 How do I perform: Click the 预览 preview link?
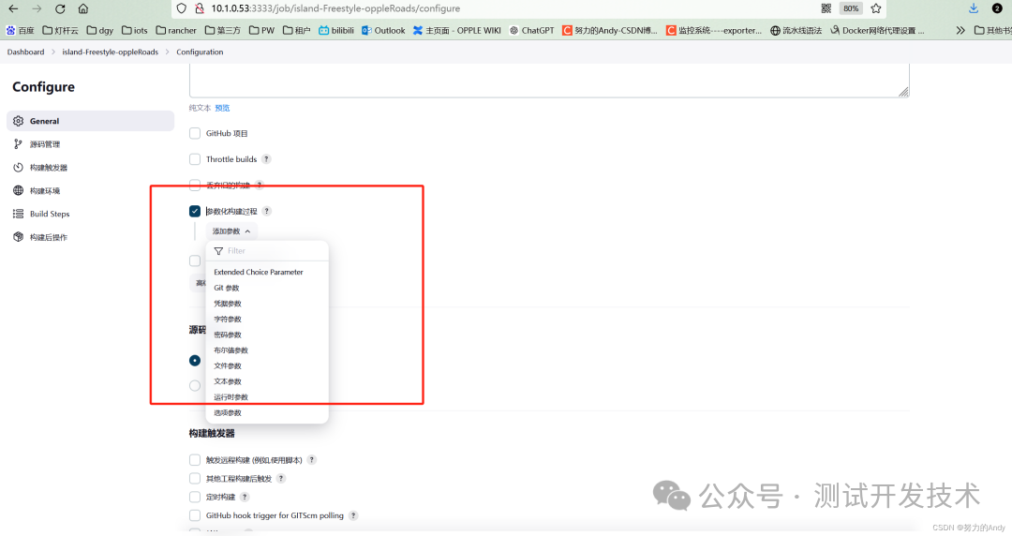point(222,108)
